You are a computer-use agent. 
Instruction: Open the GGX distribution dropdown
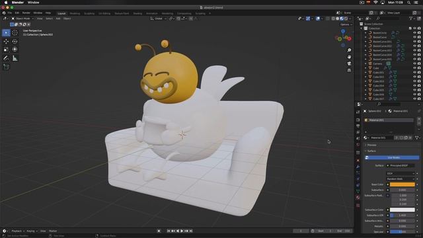click(401, 173)
